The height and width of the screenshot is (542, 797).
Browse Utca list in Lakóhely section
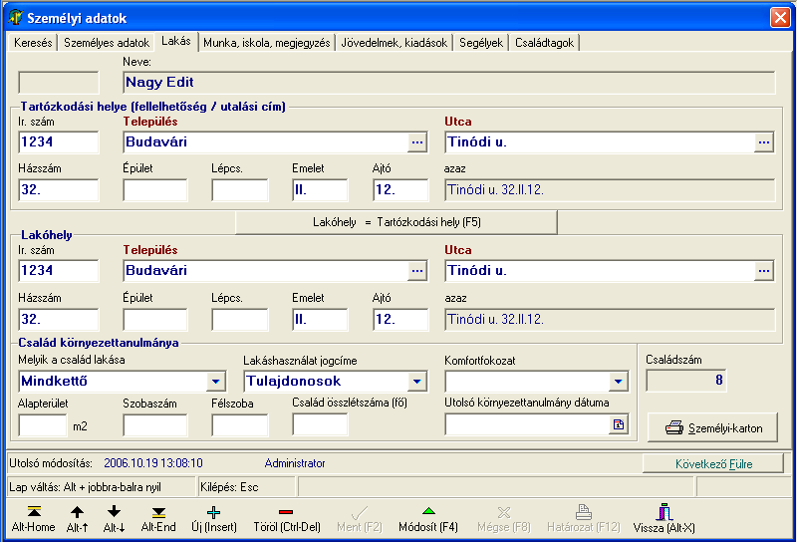764,271
